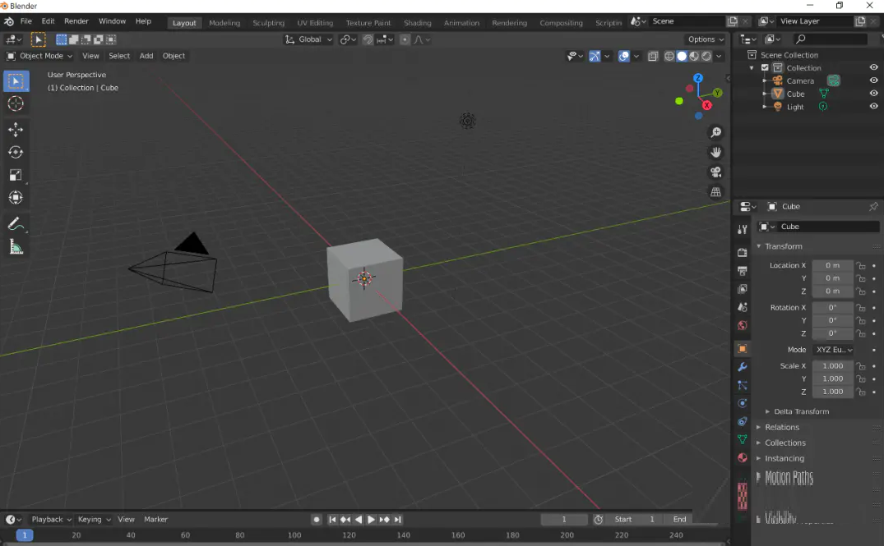Uncheck the Collection checkbox in outliner

[x=765, y=67]
